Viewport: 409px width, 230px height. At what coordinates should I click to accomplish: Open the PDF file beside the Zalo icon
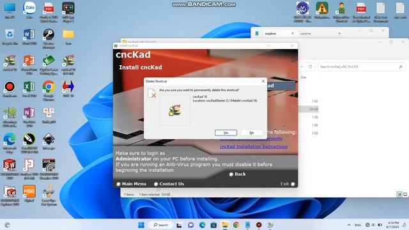[49, 11]
